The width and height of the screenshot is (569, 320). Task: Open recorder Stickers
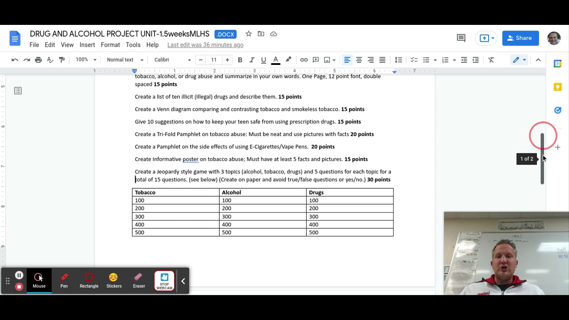(x=114, y=281)
